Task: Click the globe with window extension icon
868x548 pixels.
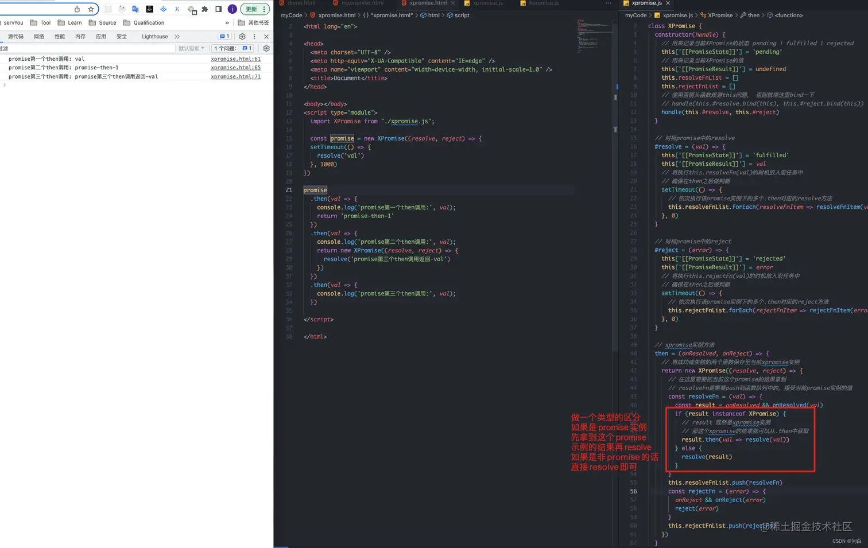Action: (192, 10)
